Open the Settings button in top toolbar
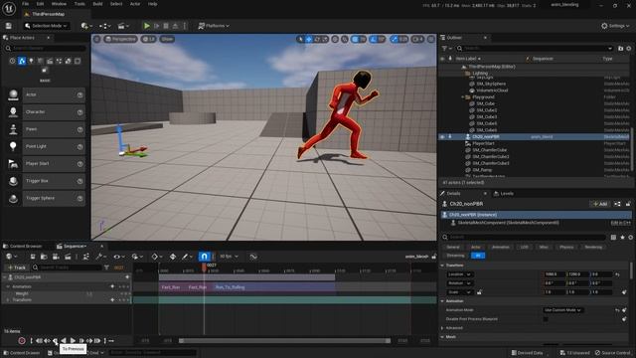The height and width of the screenshot is (358, 636). point(615,26)
